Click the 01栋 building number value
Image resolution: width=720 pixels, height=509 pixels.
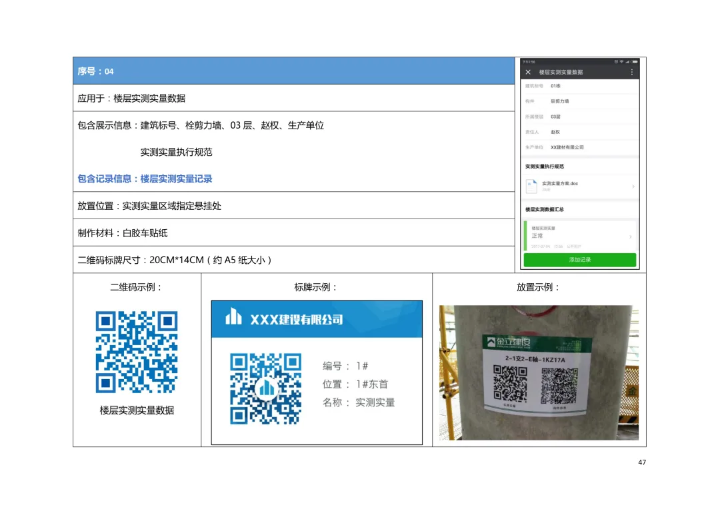point(555,86)
